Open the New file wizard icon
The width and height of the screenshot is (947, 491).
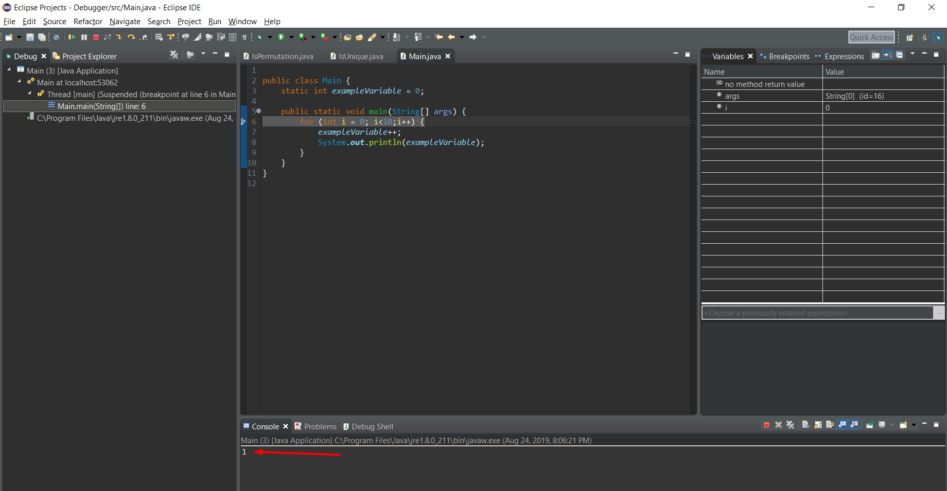9,37
